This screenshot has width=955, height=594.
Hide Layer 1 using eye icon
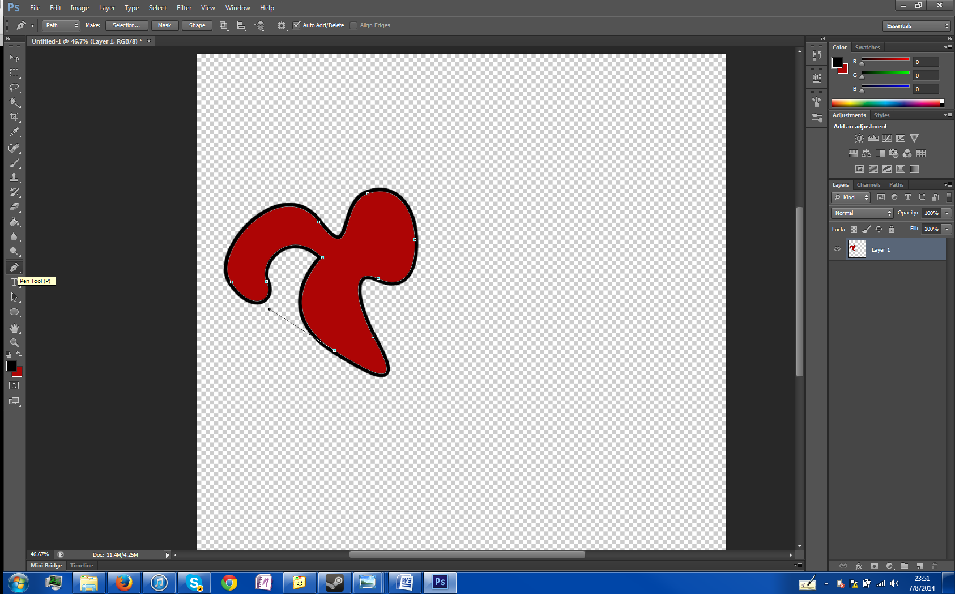(x=837, y=249)
